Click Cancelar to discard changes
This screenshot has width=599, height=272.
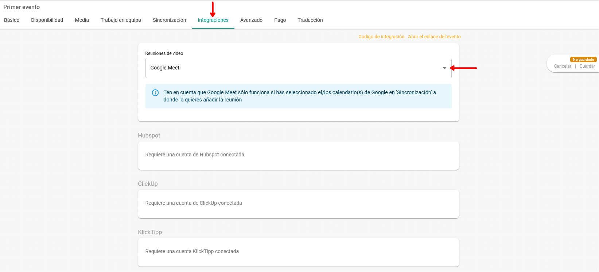pos(563,66)
